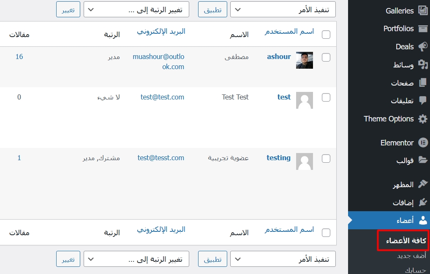Click the Portfolios sidebar icon
This screenshot has height=274, width=430.
point(422,29)
